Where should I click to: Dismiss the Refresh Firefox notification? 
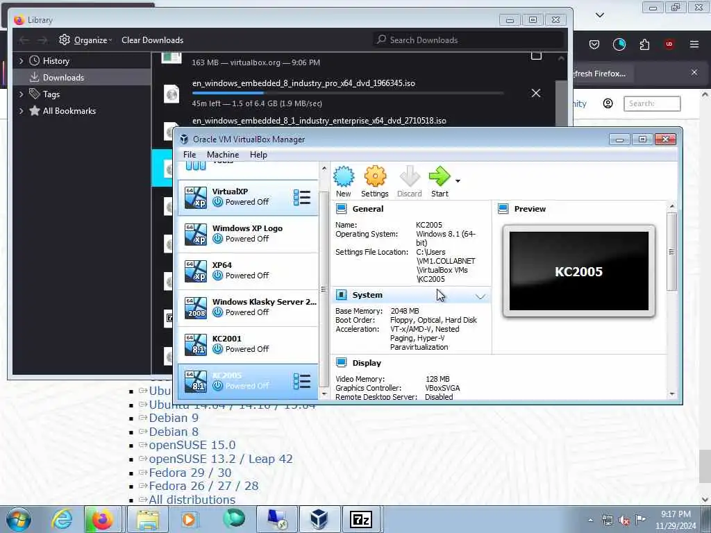[694, 72]
